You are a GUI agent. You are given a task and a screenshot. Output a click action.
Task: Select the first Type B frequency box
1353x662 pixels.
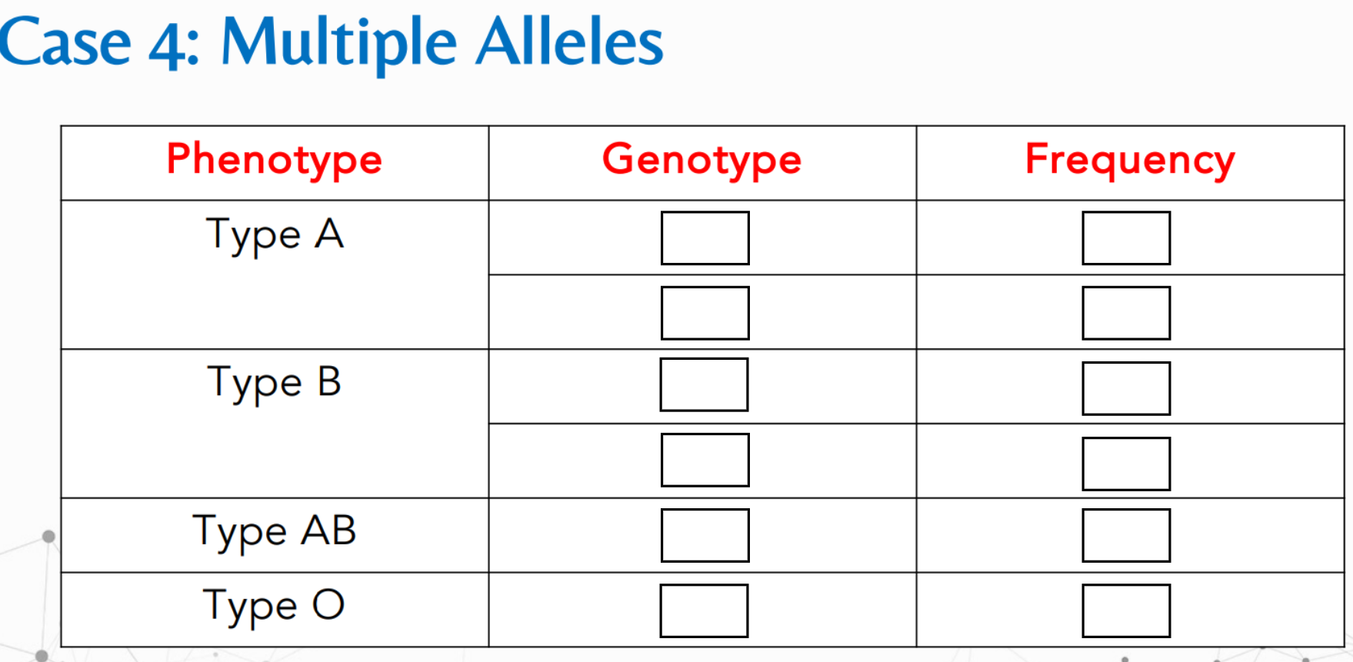pyautogui.click(x=1125, y=388)
